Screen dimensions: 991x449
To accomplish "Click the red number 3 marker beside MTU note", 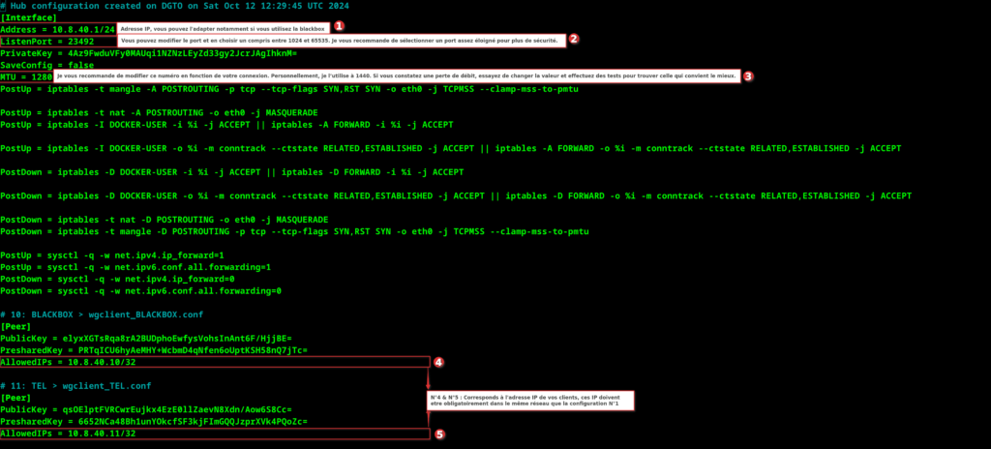I will (x=748, y=75).
